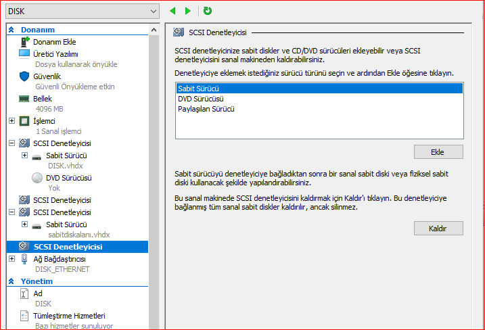
Task: Click the DISK_ETHERNET label
Action: tap(62, 269)
